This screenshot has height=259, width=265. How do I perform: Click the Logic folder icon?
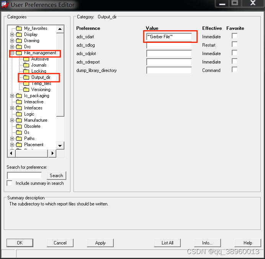coord(19,114)
